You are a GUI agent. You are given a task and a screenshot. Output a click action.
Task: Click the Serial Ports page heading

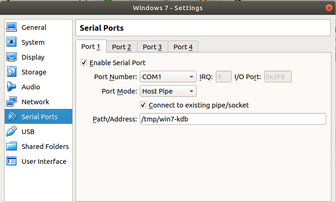[102, 28]
